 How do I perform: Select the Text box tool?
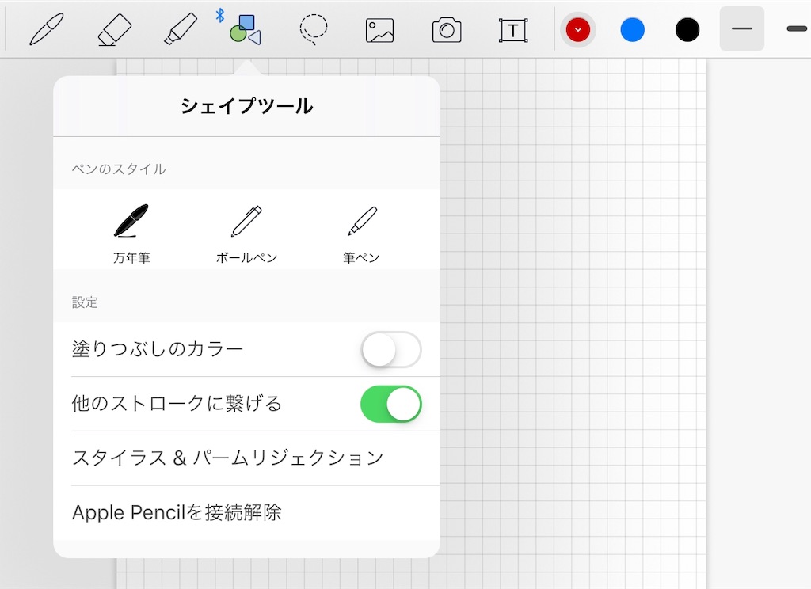[x=513, y=31]
